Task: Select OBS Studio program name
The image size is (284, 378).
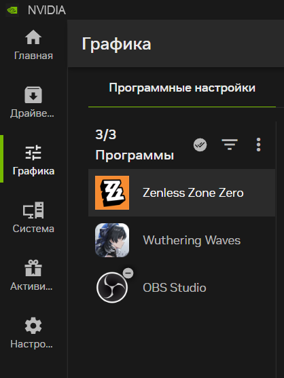Action: (x=175, y=288)
